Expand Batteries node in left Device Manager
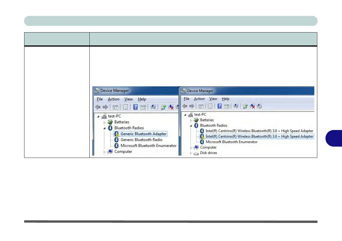The width and height of the screenshot is (342, 241). click(105, 122)
